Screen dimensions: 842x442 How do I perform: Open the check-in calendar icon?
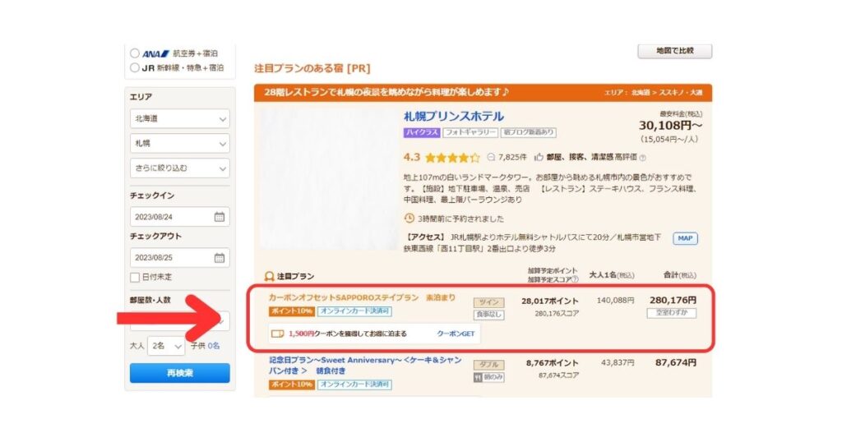pyautogui.click(x=219, y=217)
